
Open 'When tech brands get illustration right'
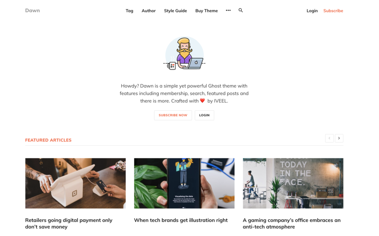[181, 220]
